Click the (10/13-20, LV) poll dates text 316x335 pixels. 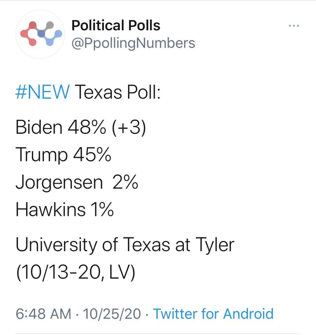tap(76, 273)
